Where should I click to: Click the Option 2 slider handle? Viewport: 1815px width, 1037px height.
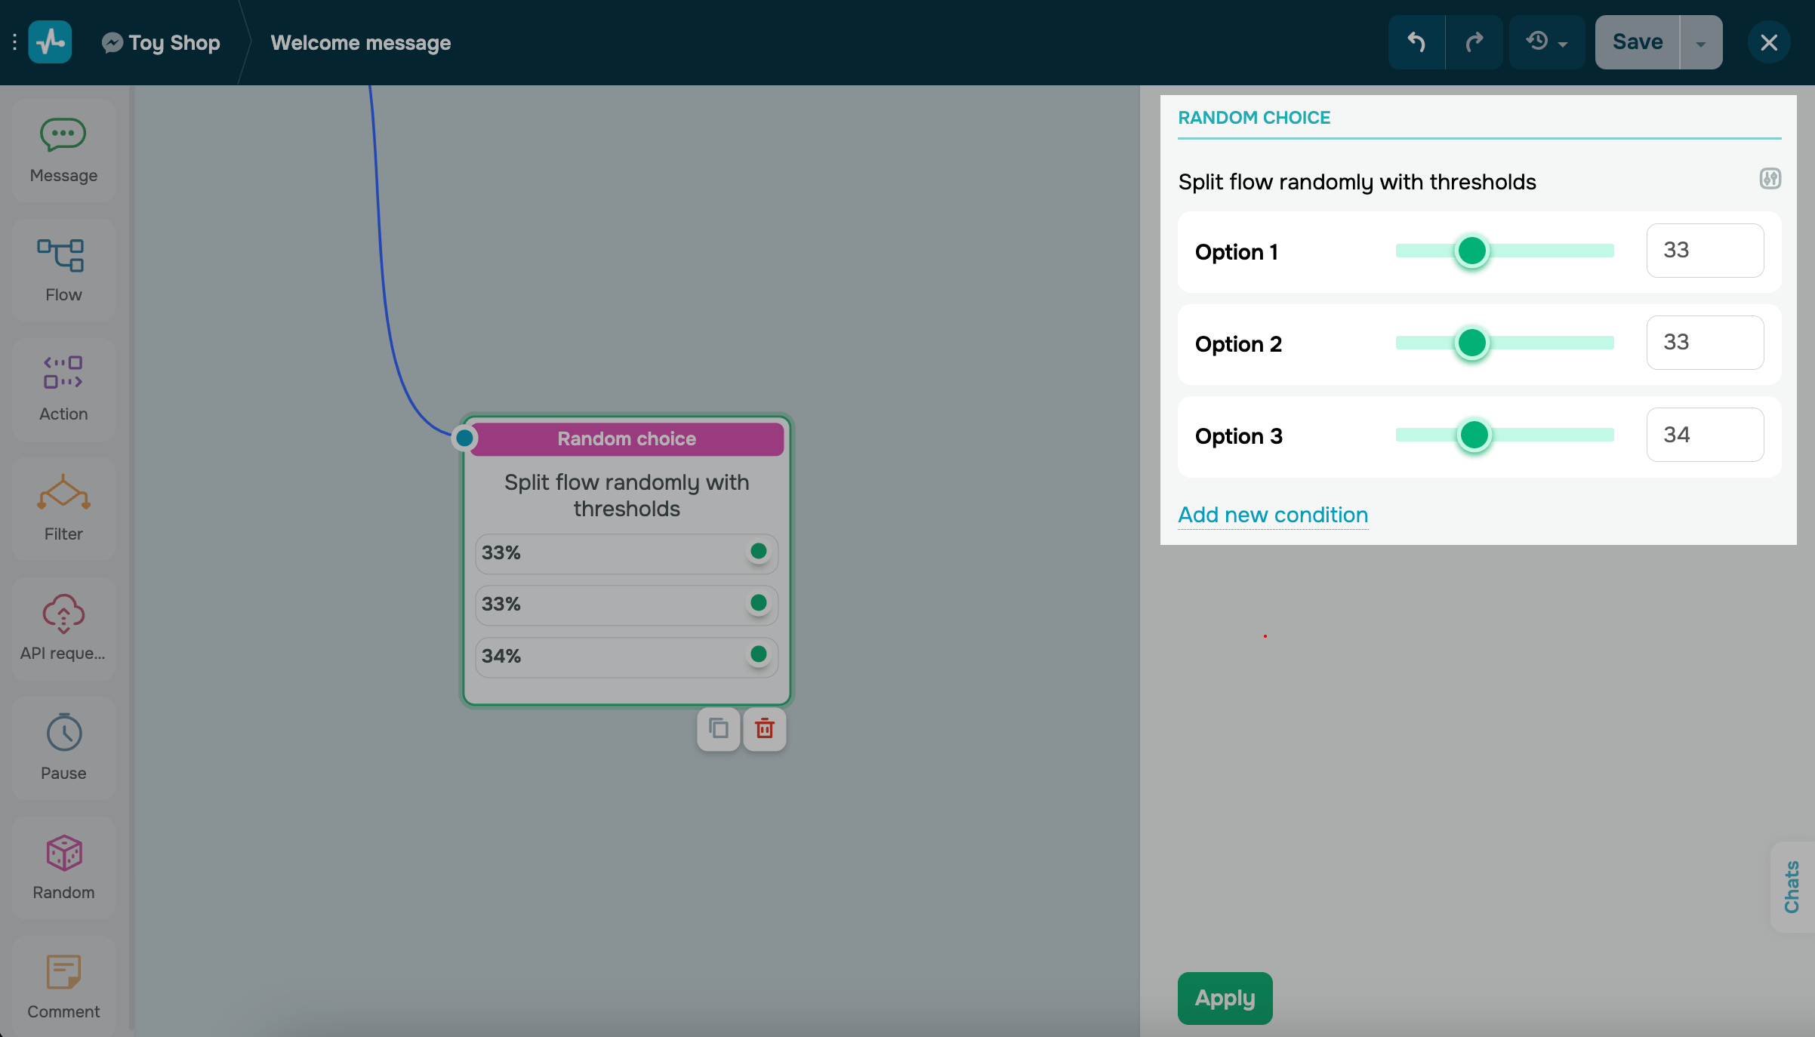[1471, 343]
